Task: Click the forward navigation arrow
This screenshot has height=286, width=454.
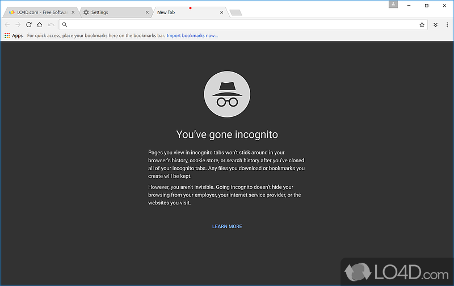Action: tap(18, 25)
